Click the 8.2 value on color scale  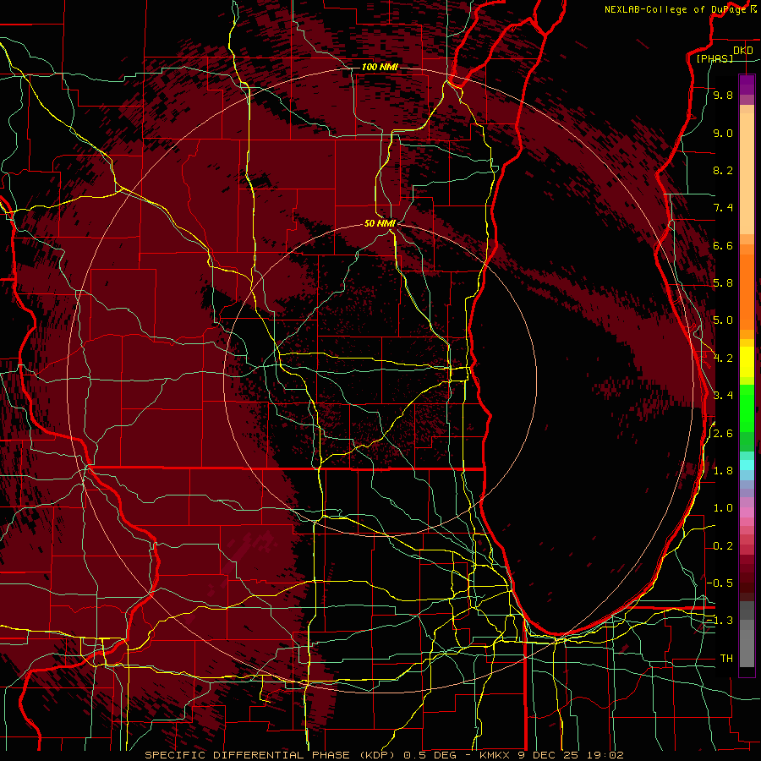pyautogui.click(x=723, y=170)
